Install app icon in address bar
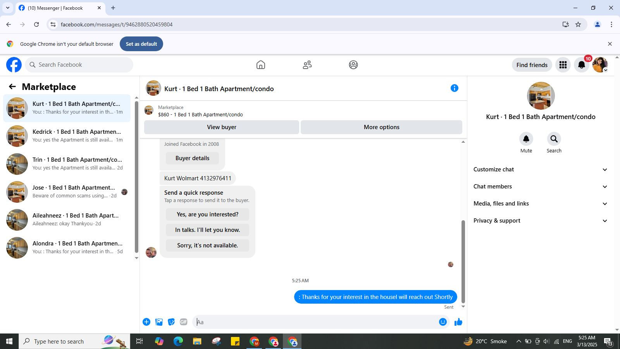The height and width of the screenshot is (349, 620). (x=566, y=24)
